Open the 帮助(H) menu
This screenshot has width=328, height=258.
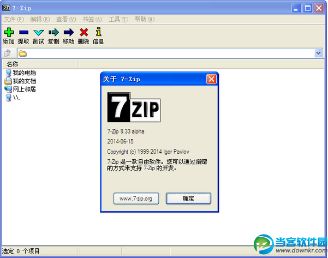coord(145,19)
